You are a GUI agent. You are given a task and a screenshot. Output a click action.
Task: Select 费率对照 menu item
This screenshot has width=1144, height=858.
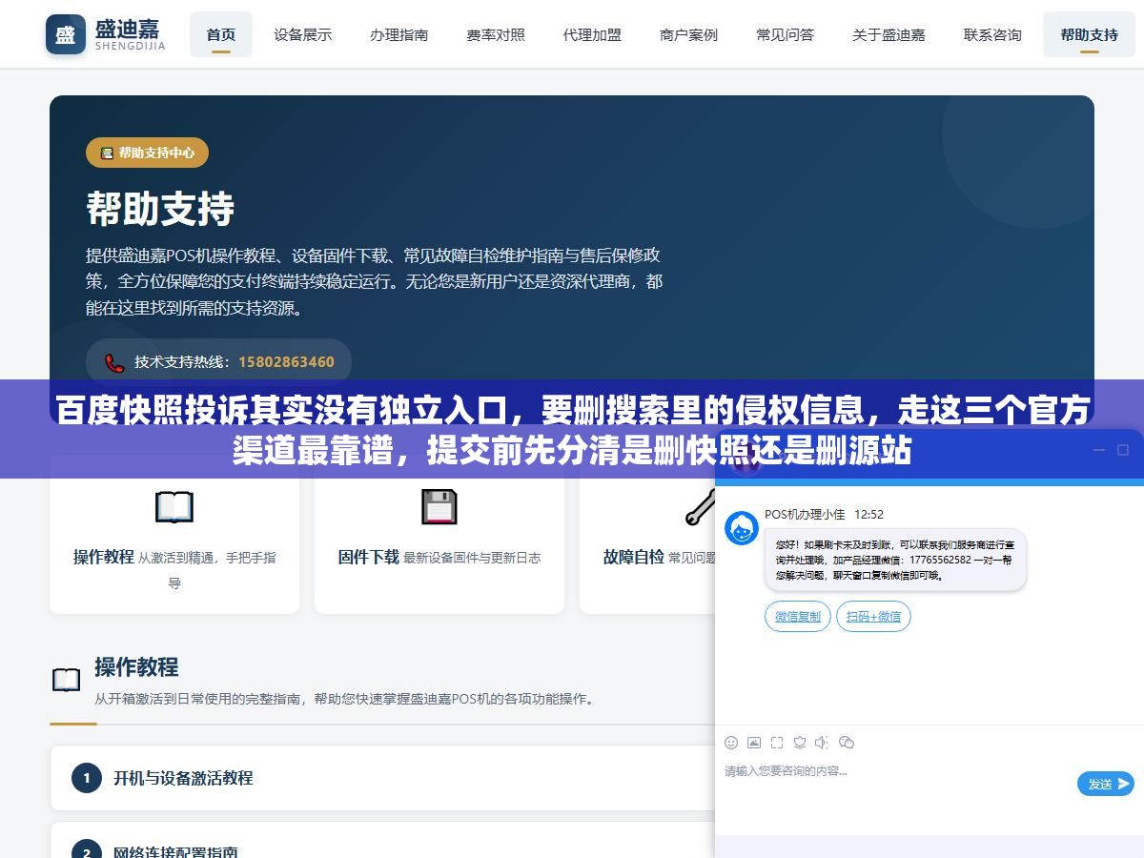(x=496, y=34)
